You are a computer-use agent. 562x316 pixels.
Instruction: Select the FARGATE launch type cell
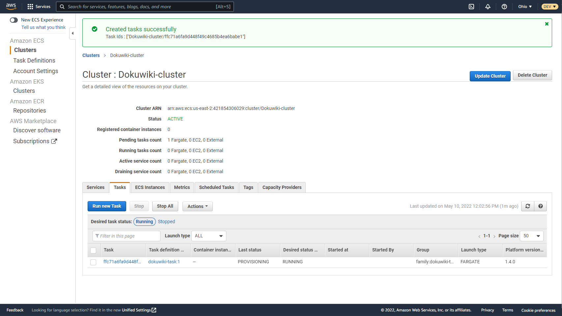(470, 262)
